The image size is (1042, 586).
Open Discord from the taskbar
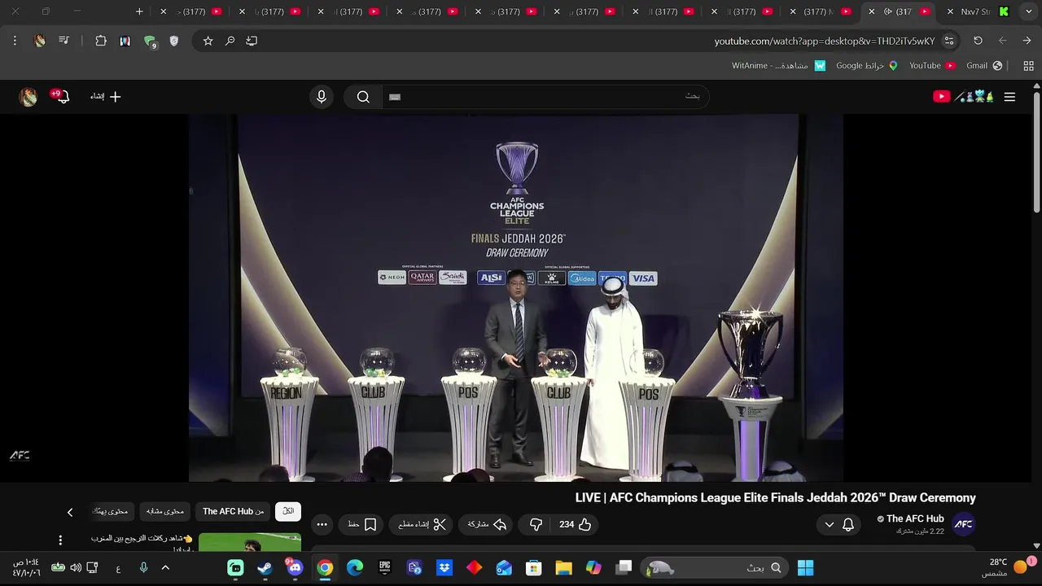click(295, 567)
